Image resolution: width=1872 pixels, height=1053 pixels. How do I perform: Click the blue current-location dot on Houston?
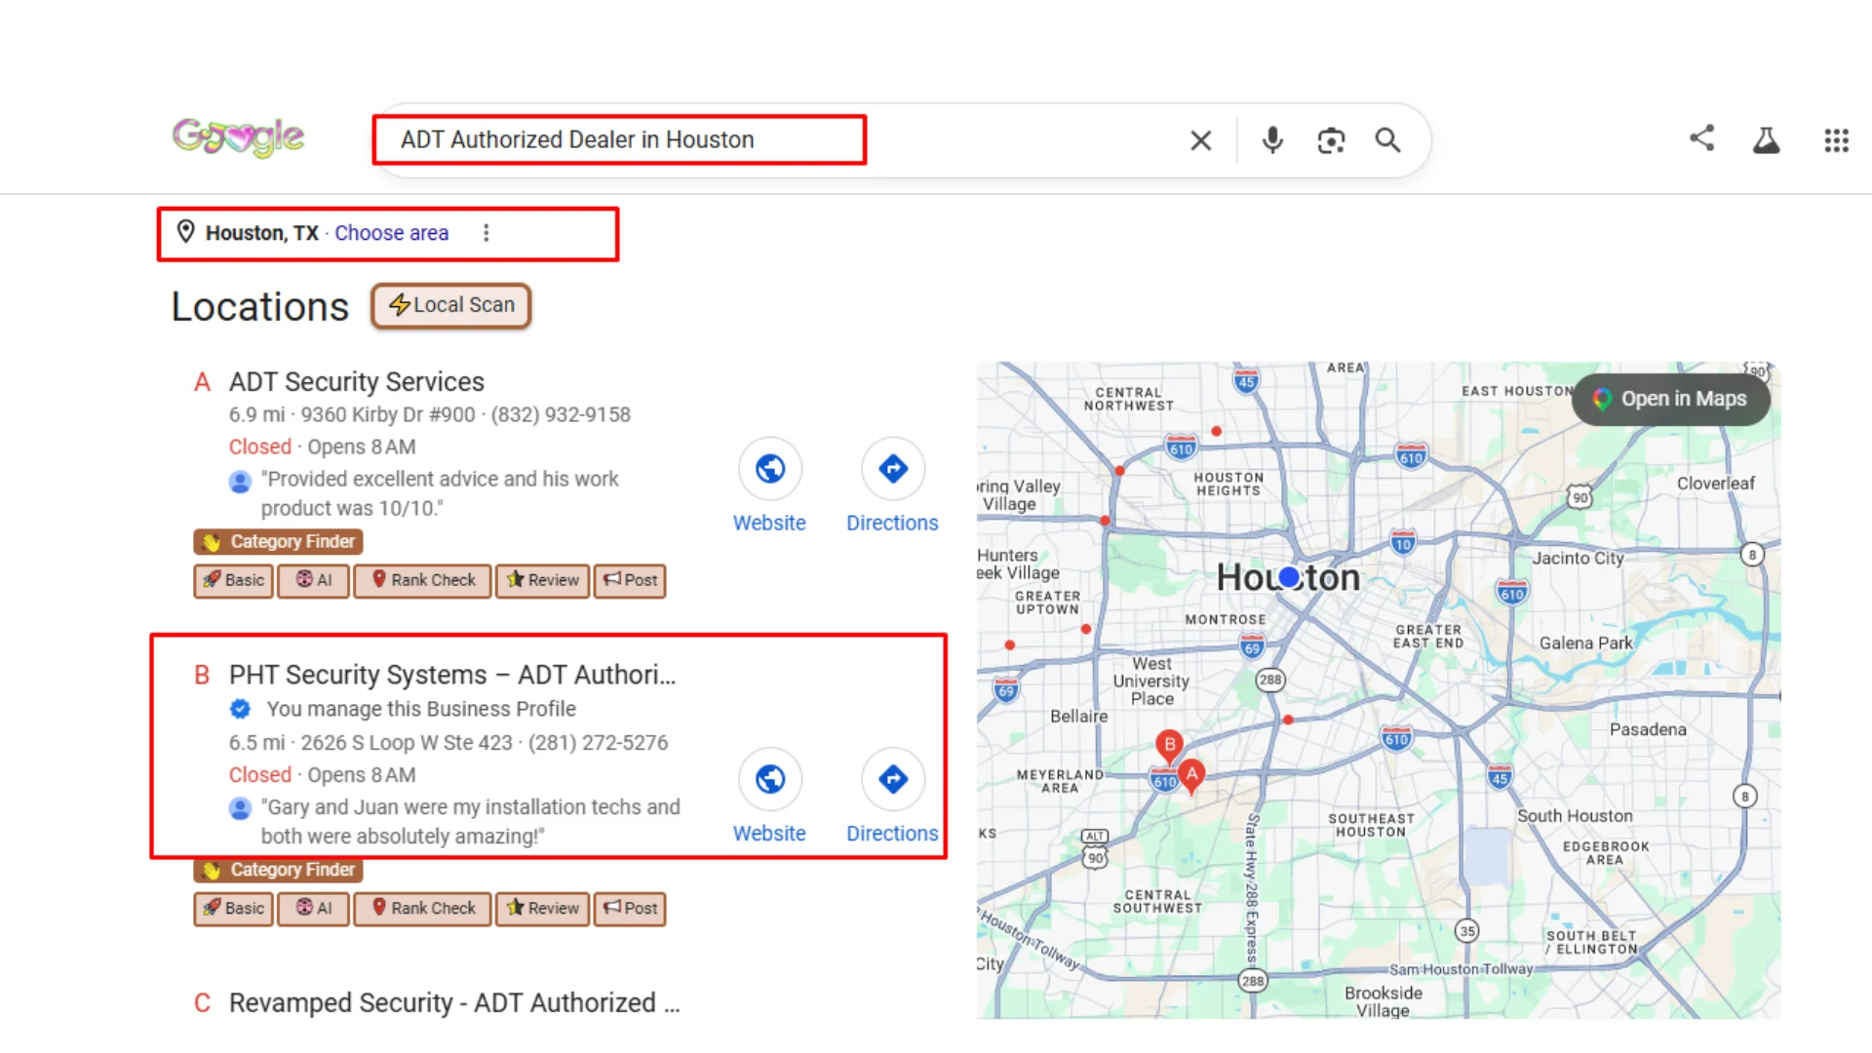pos(1289,577)
